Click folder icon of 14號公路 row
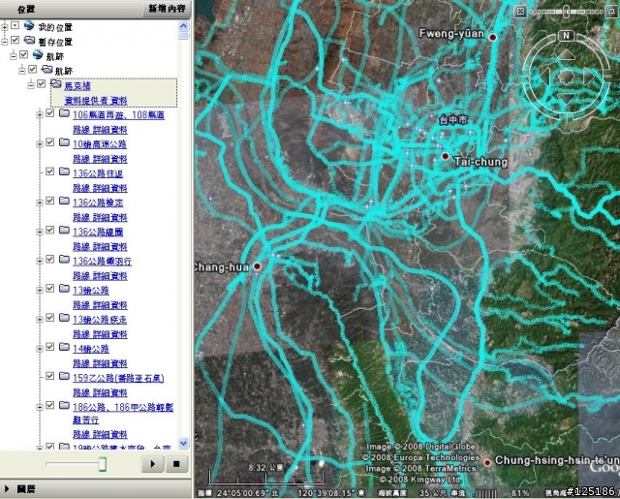The width and height of the screenshot is (620, 499). [x=64, y=347]
